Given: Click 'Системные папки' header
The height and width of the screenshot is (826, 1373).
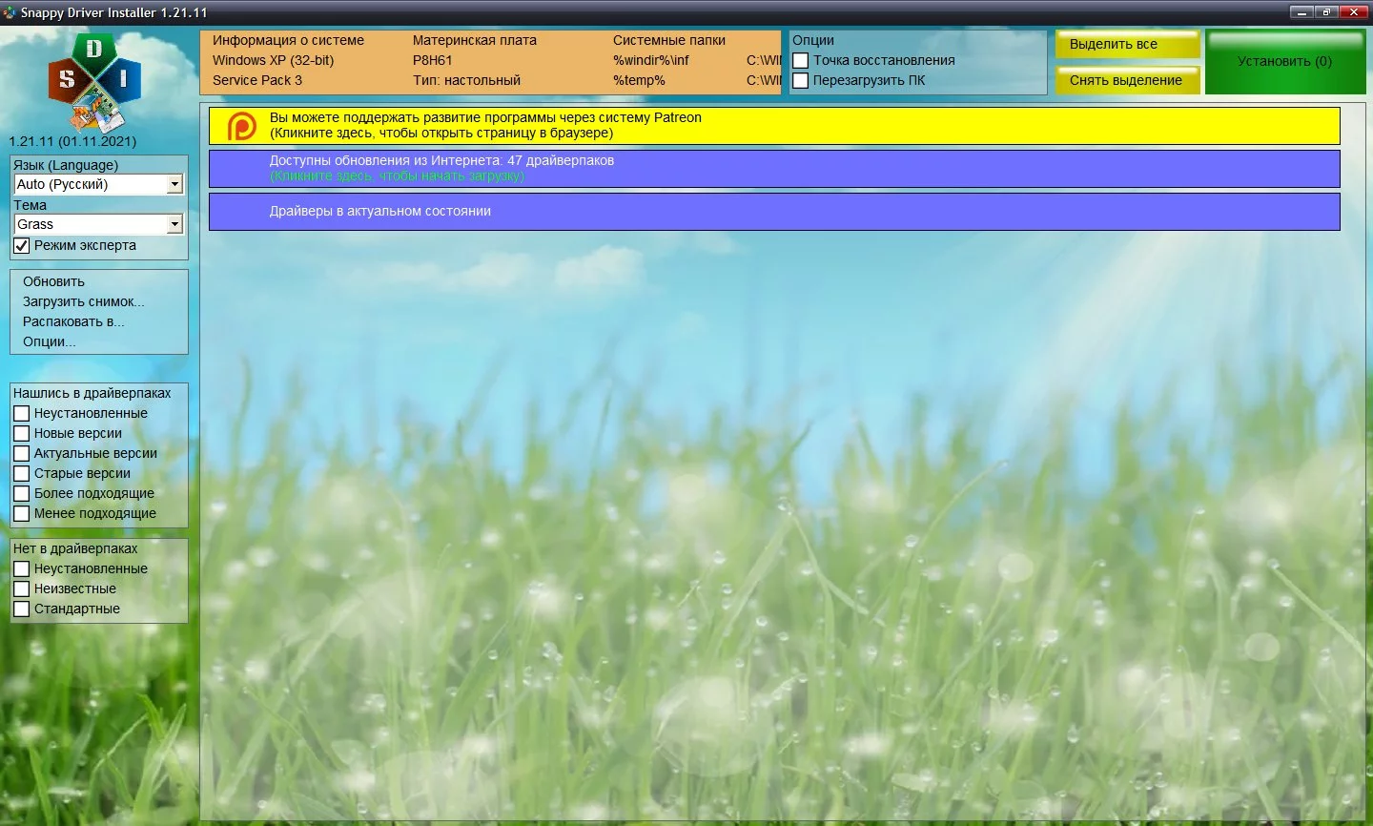Looking at the screenshot, I should 669,40.
